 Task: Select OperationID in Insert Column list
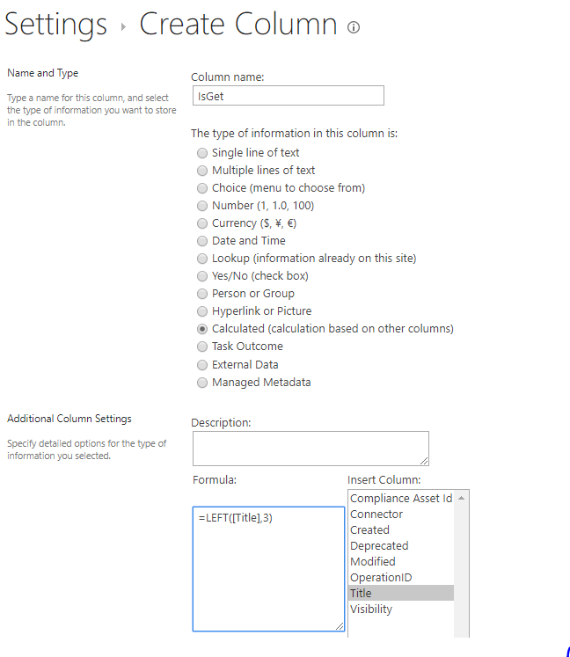click(401, 577)
